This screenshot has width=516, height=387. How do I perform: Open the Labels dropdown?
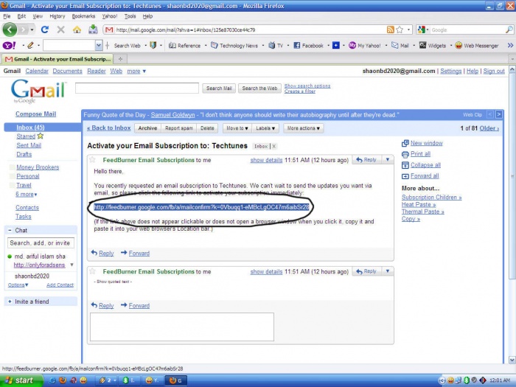[x=265, y=128]
